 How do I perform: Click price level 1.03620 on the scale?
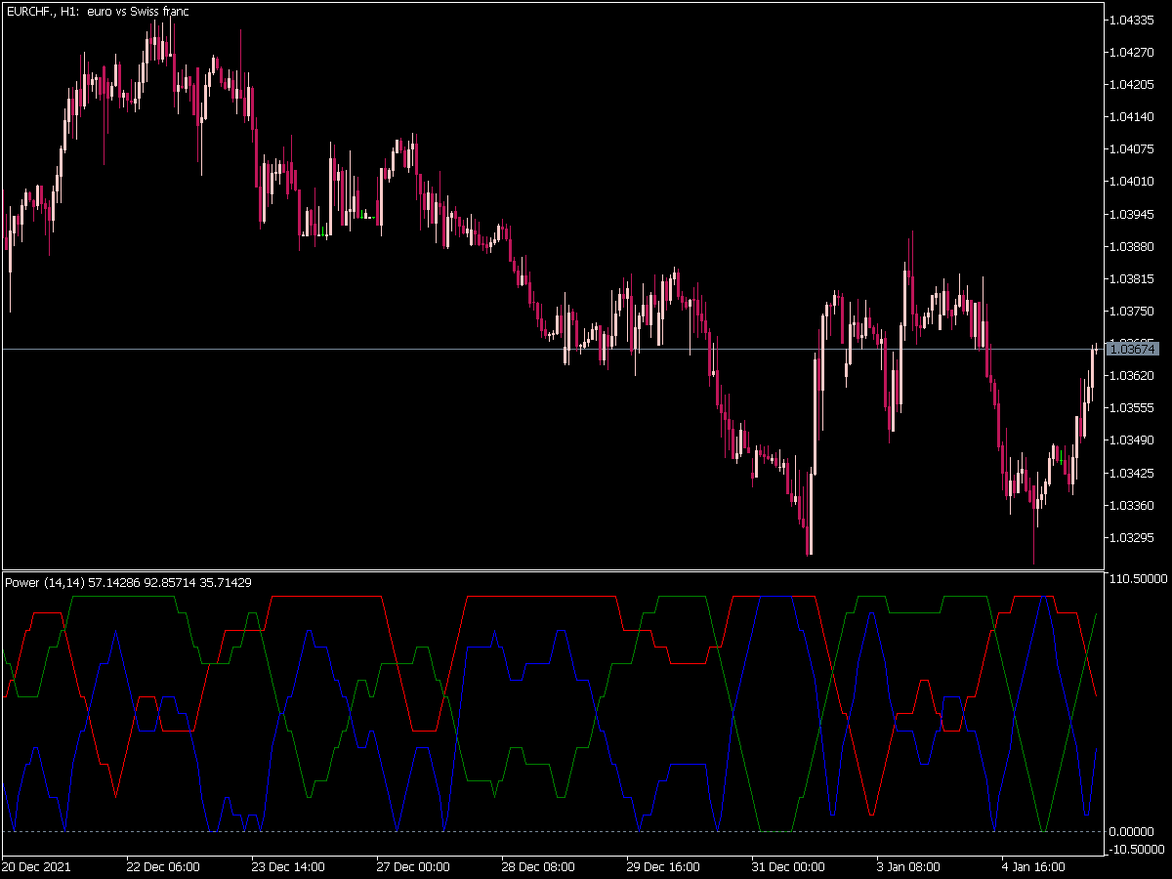[x=1134, y=375]
